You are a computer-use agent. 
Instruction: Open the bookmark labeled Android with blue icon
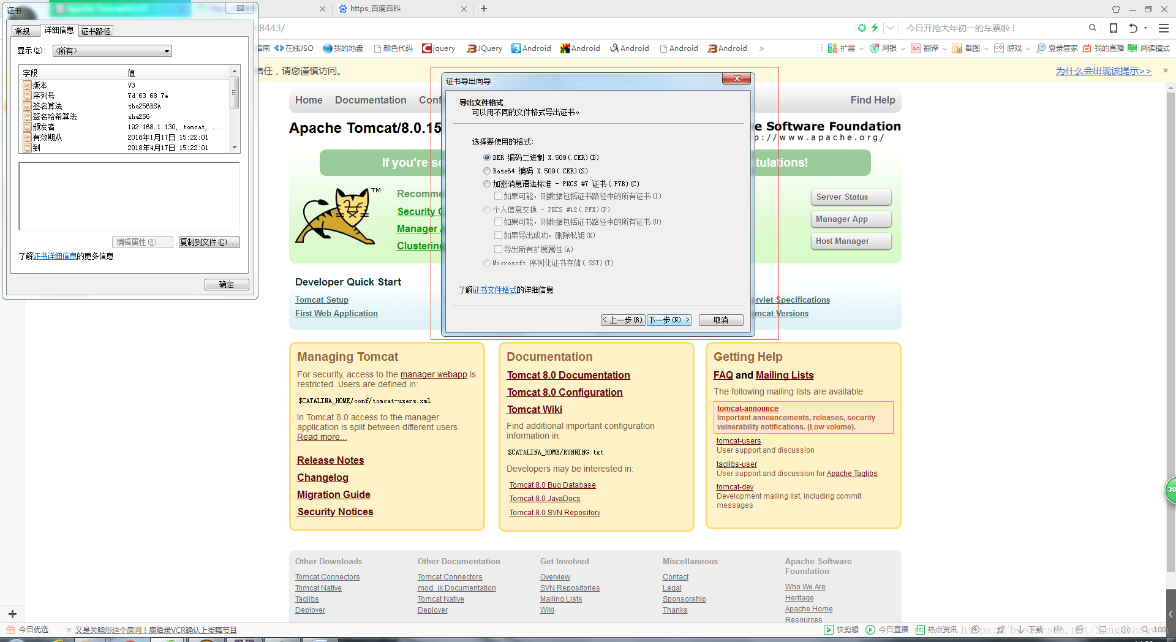tap(531, 48)
